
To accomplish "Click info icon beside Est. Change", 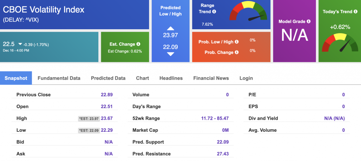I will tap(138, 44).
